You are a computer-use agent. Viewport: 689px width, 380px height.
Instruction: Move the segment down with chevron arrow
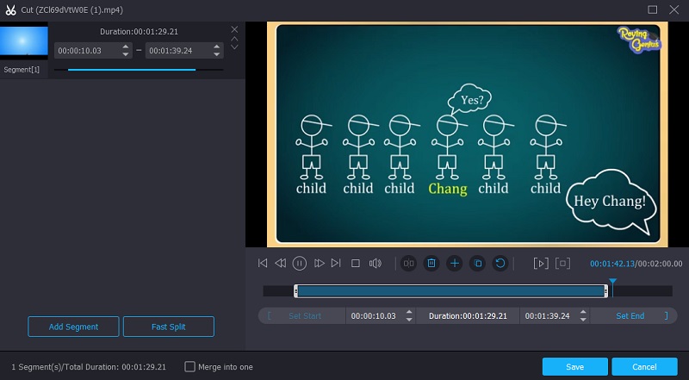[234, 47]
